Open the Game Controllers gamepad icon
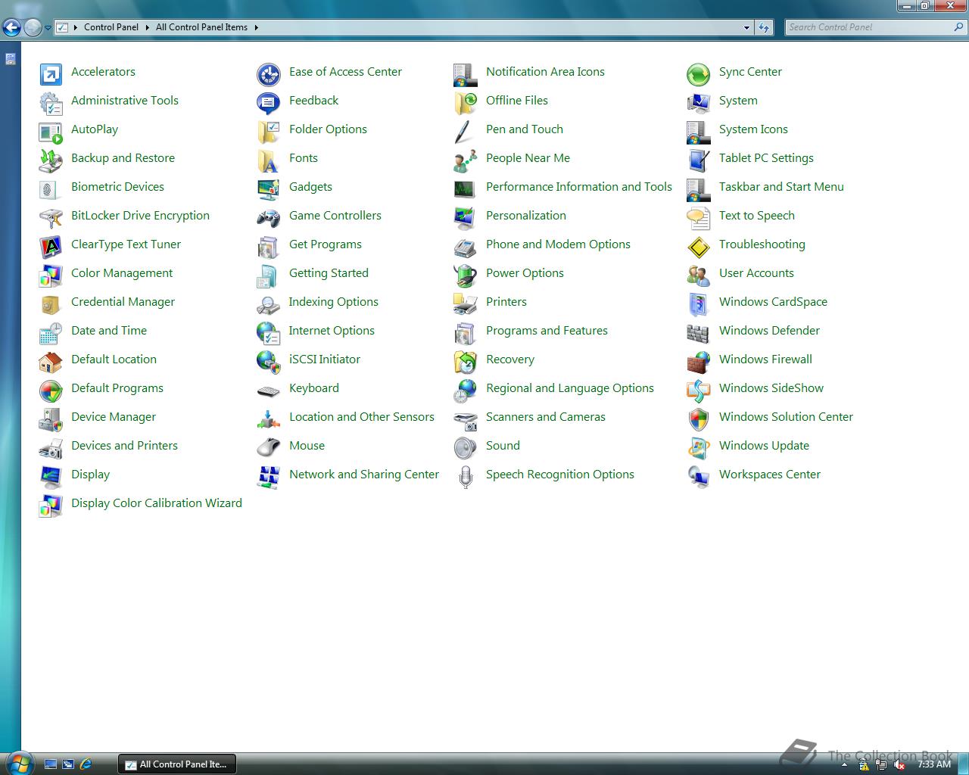Viewport: 969px width, 775px height. 269,217
